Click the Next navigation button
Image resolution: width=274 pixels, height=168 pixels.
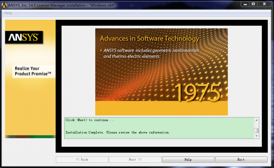(x=135, y=159)
